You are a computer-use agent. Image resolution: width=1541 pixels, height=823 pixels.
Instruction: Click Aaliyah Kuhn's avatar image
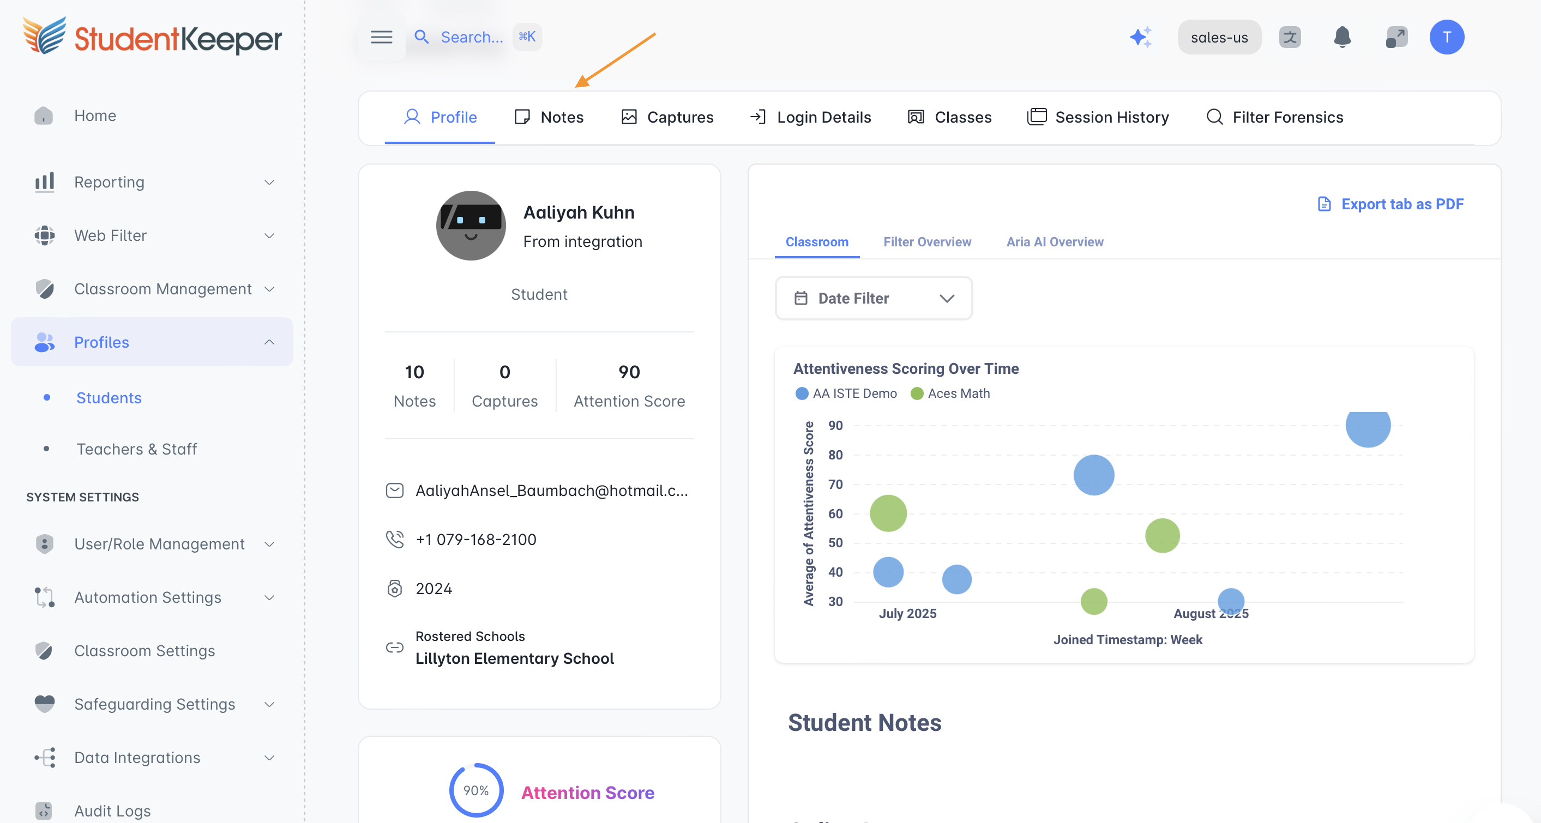click(x=471, y=226)
